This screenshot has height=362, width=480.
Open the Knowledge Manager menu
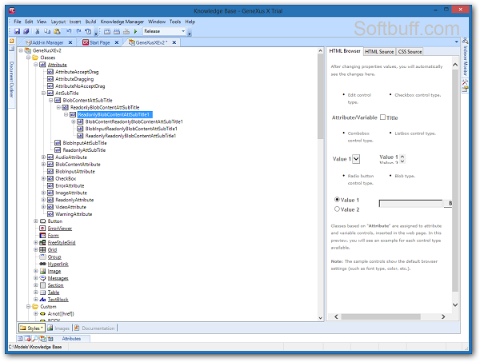point(122,22)
